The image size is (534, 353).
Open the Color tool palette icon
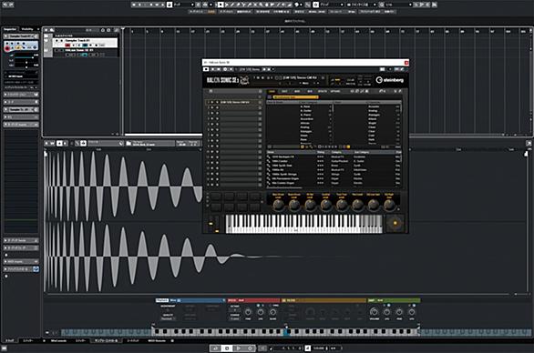pos(297,5)
